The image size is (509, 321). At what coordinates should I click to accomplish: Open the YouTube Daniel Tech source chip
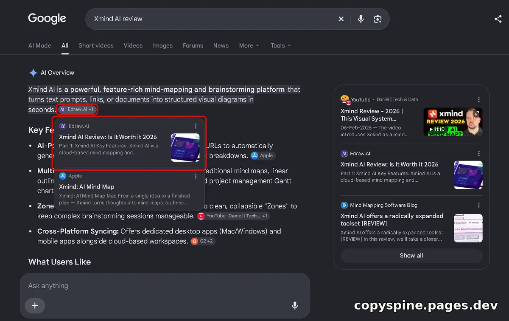(233, 216)
